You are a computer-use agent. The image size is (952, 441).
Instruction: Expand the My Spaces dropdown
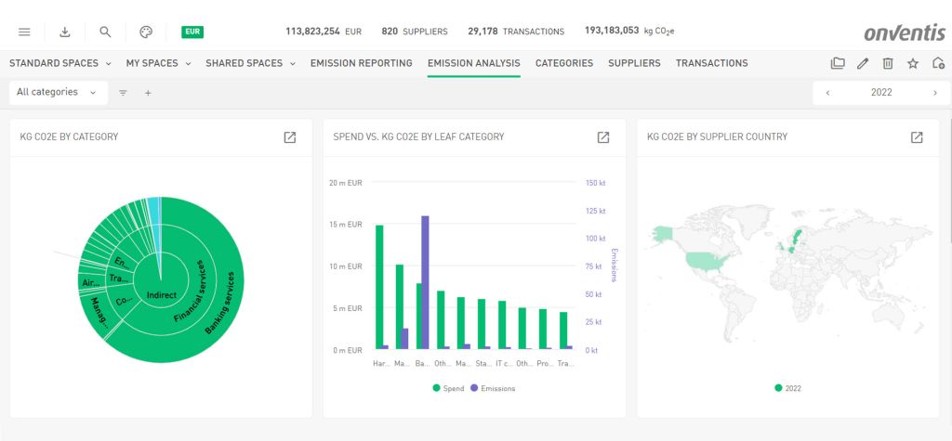[x=158, y=63]
